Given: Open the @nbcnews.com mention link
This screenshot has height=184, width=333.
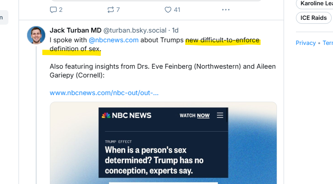Looking at the screenshot, I should [x=114, y=40].
